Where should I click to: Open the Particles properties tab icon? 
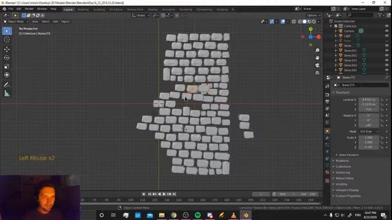[x=327, y=145]
